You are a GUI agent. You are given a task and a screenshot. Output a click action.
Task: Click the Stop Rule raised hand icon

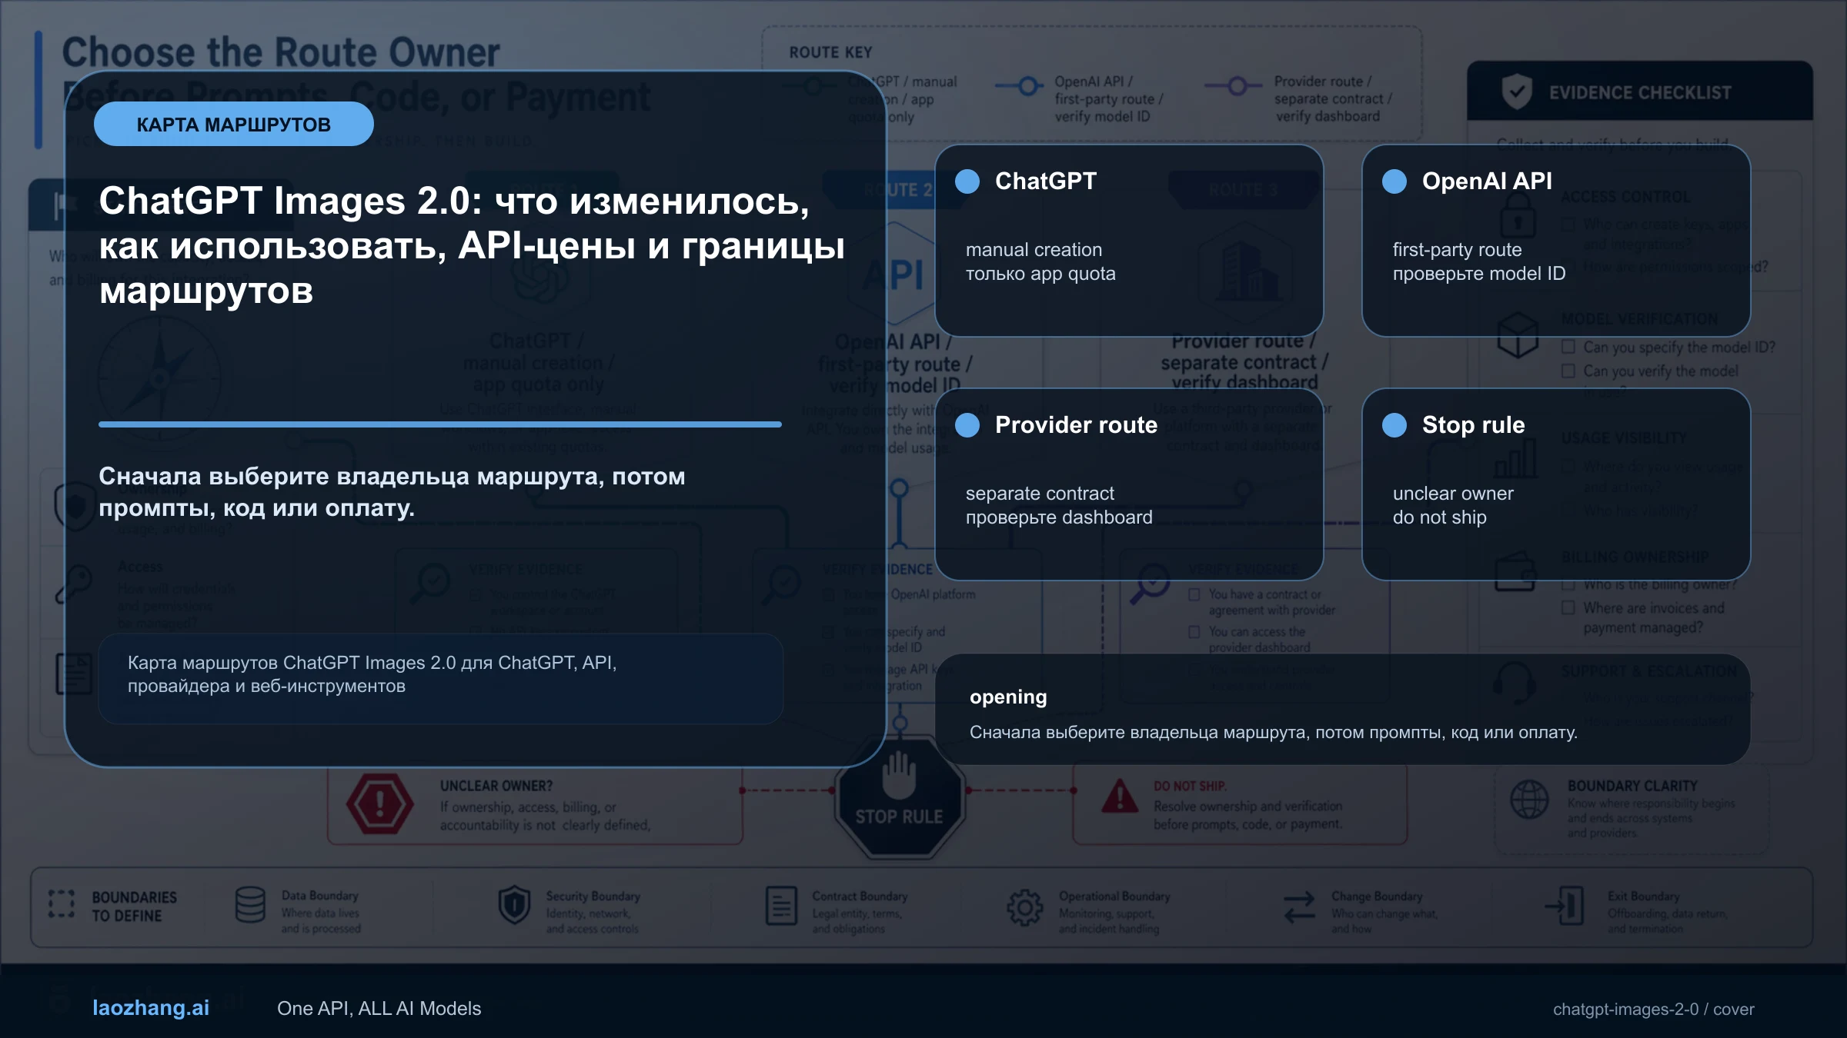[899, 774]
